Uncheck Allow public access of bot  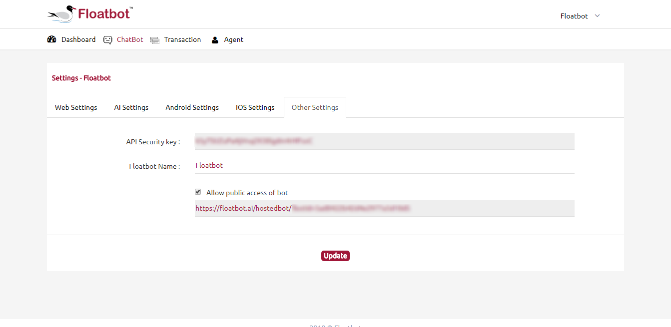[198, 192]
